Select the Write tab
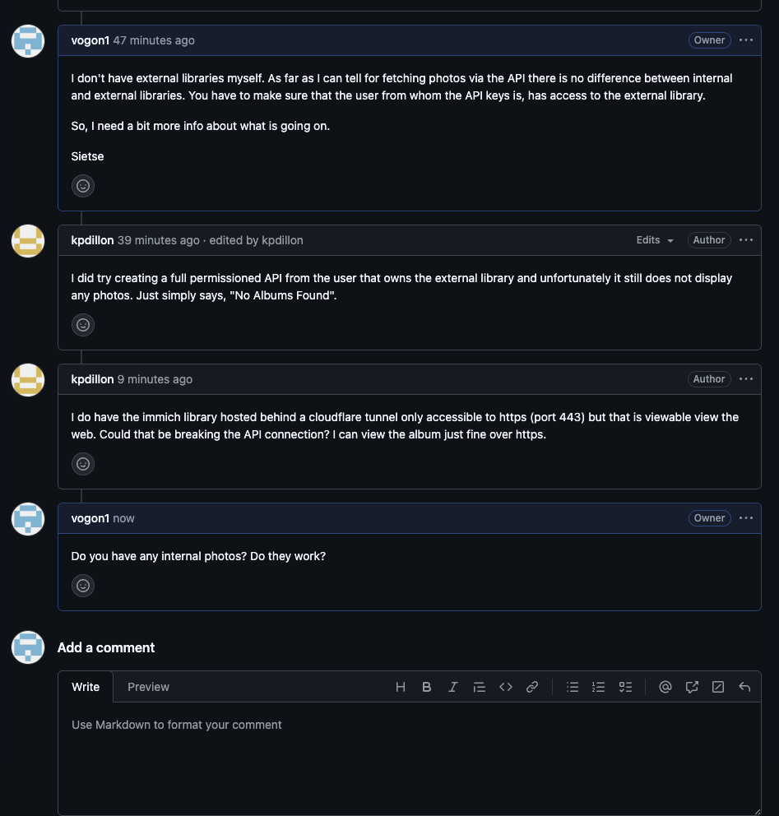 tap(86, 687)
